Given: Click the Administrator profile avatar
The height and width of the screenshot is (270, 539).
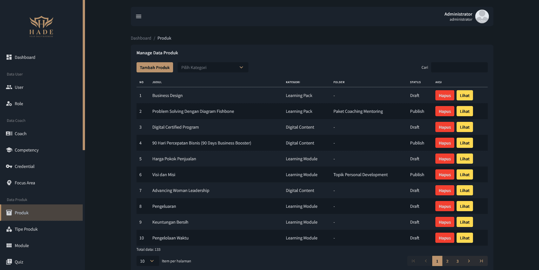Looking at the screenshot, I should (482, 16).
